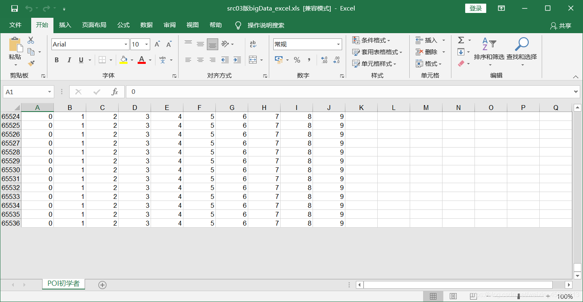Viewport: 583px width, 302px height.
Task: Click the AutoSum sigma icon
Action: [x=461, y=40]
